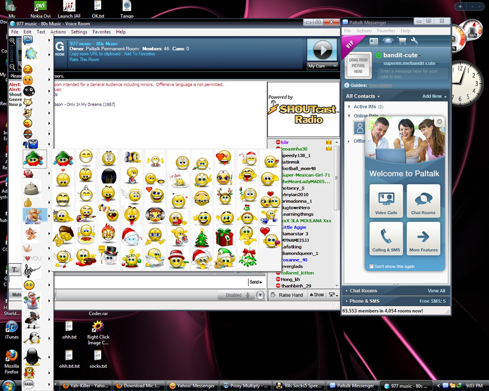489x391 pixels.
Task: Click the Send button
Action: point(256,282)
